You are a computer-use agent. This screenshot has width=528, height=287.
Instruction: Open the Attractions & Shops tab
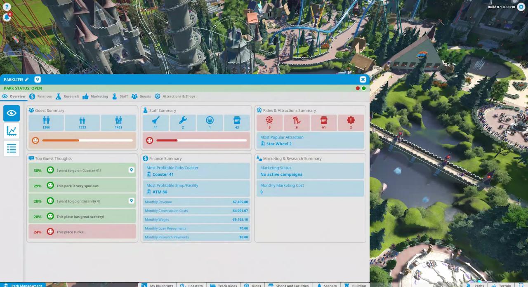pos(175,96)
